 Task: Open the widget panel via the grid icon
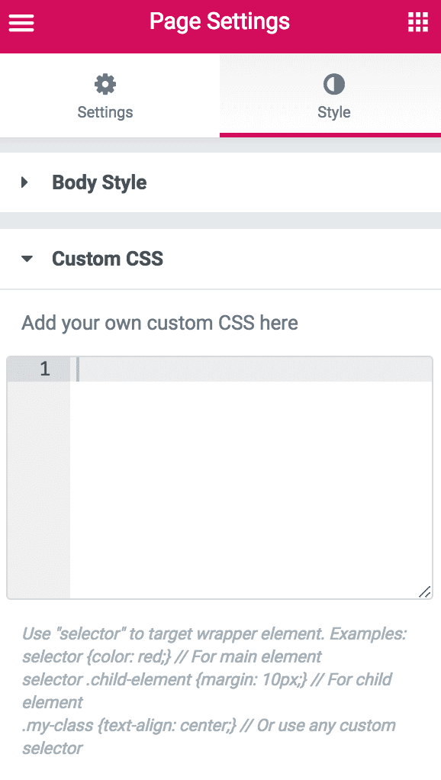tap(417, 22)
